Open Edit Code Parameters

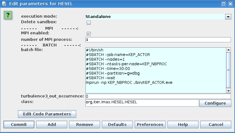point(47,114)
